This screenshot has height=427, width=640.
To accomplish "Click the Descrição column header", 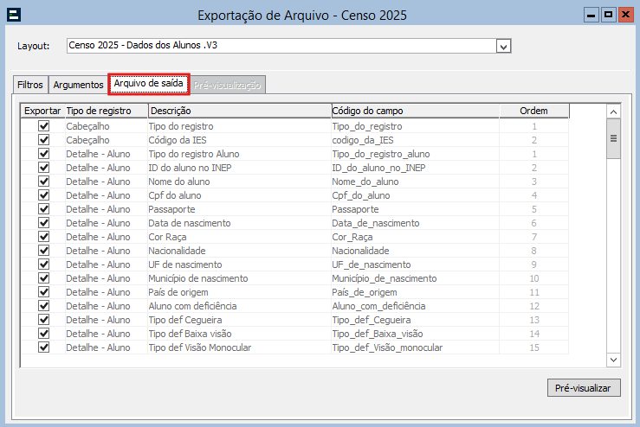I will 239,111.
